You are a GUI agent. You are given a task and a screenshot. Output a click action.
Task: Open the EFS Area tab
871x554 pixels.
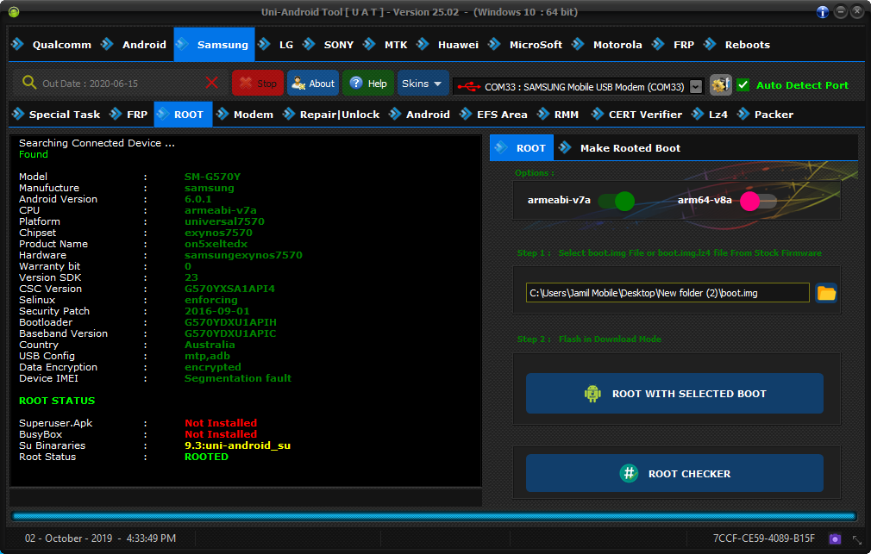pos(501,115)
